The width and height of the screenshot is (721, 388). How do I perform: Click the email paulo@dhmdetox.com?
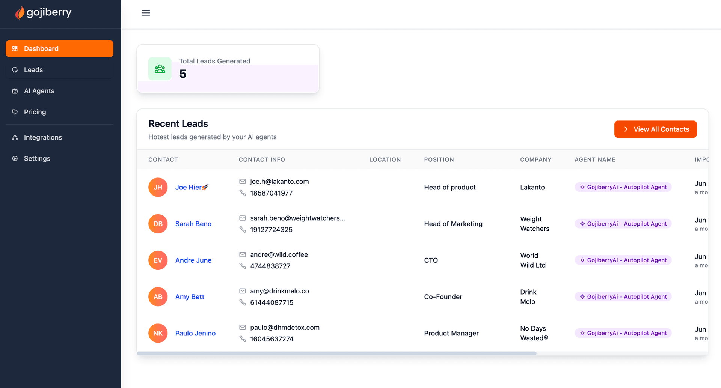[285, 327]
